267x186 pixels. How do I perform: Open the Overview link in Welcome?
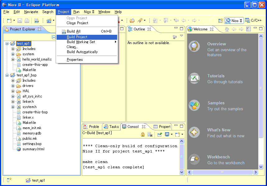coord(216,44)
